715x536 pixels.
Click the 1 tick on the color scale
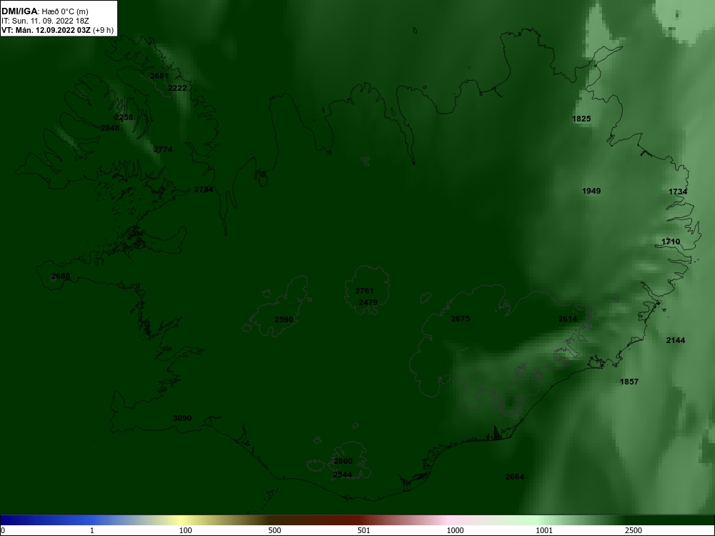[x=92, y=530]
